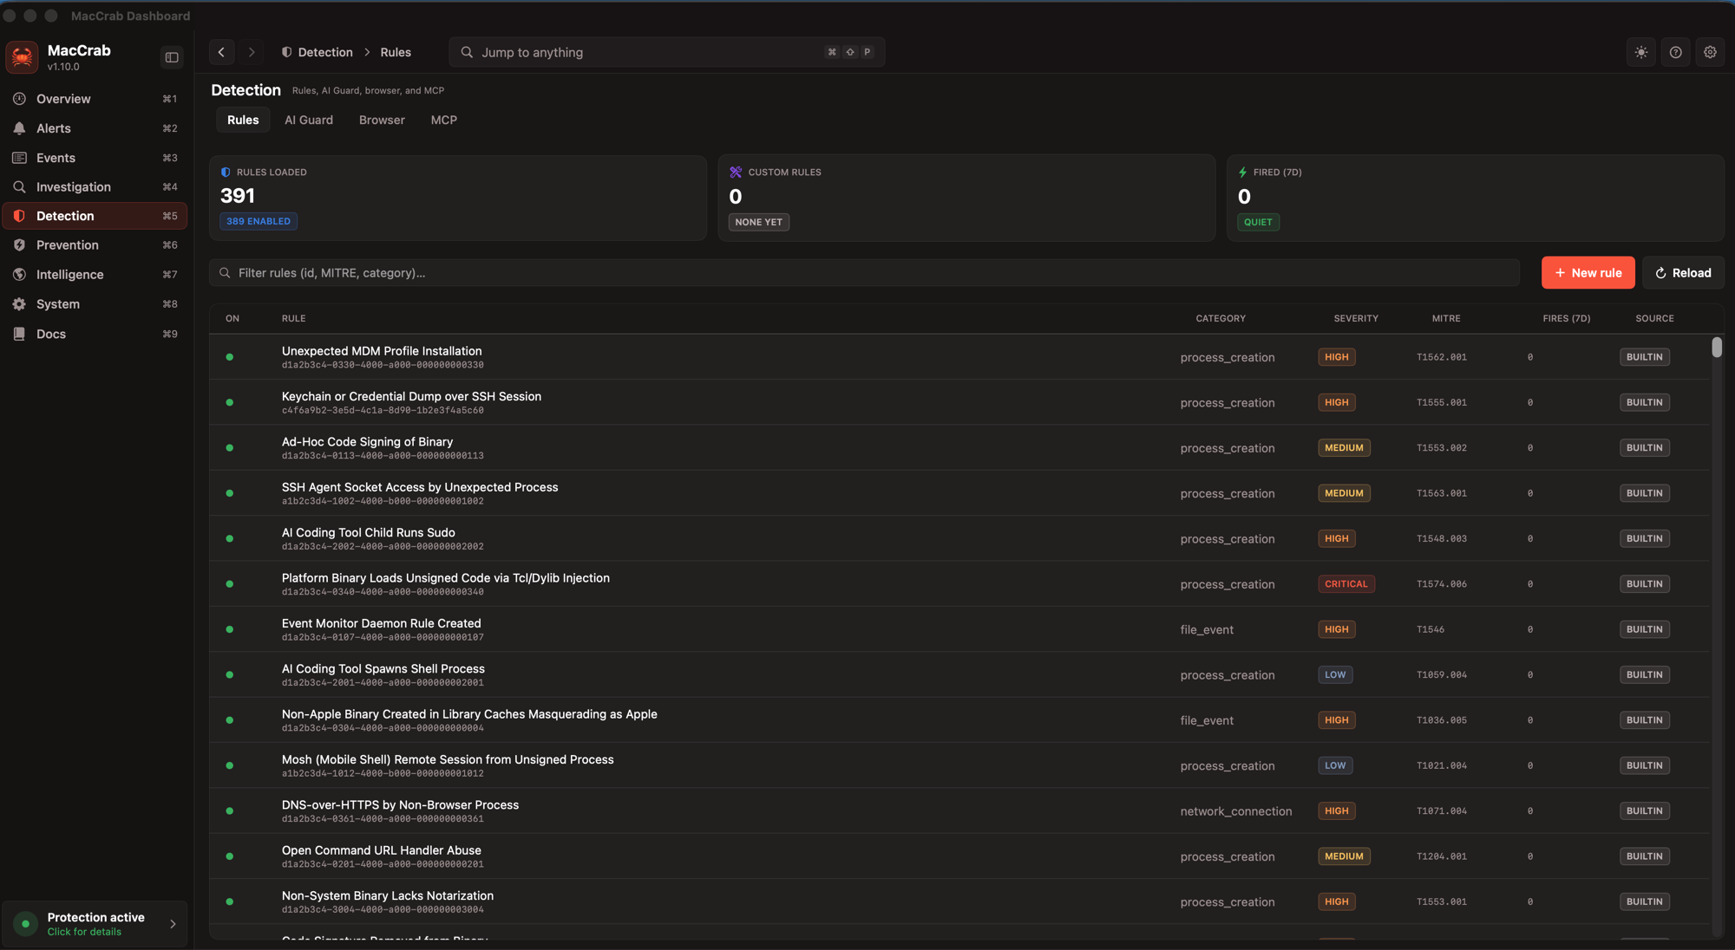Click the green Protection active status icon
1735x950 pixels.
click(25, 924)
